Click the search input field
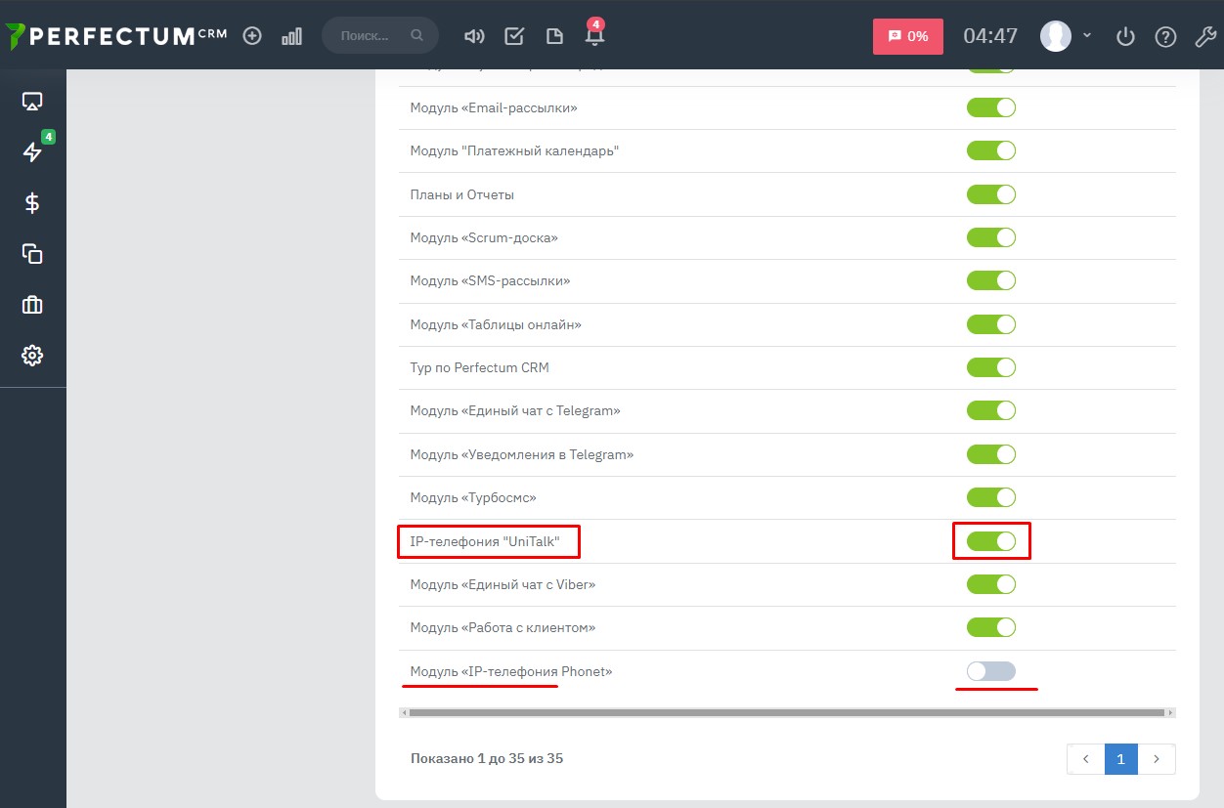This screenshot has width=1224, height=808. 372,36
